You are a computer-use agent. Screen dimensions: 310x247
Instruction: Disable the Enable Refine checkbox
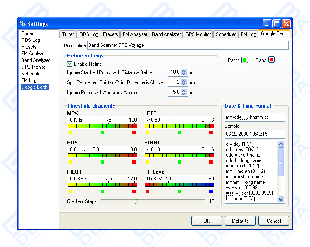(x=70, y=64)
